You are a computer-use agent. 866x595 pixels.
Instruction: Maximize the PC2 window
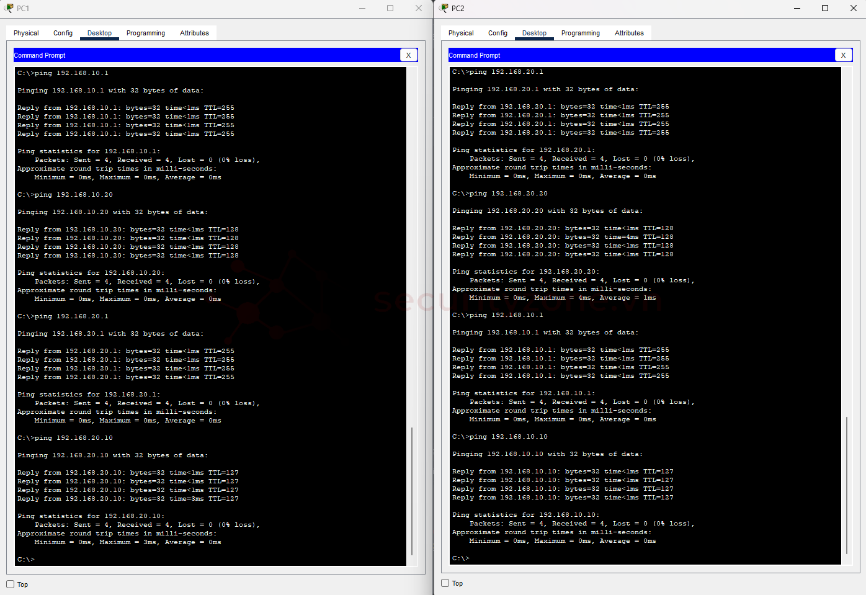[825, 8]
